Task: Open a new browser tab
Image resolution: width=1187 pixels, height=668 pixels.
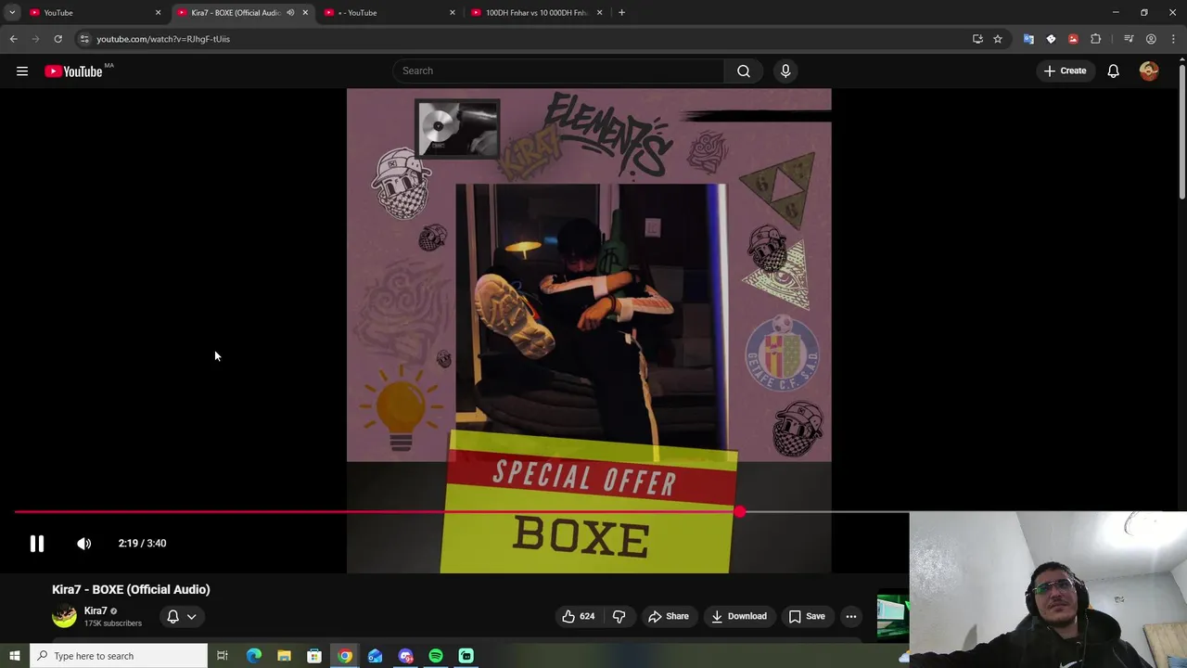Action: pos(621,13)
